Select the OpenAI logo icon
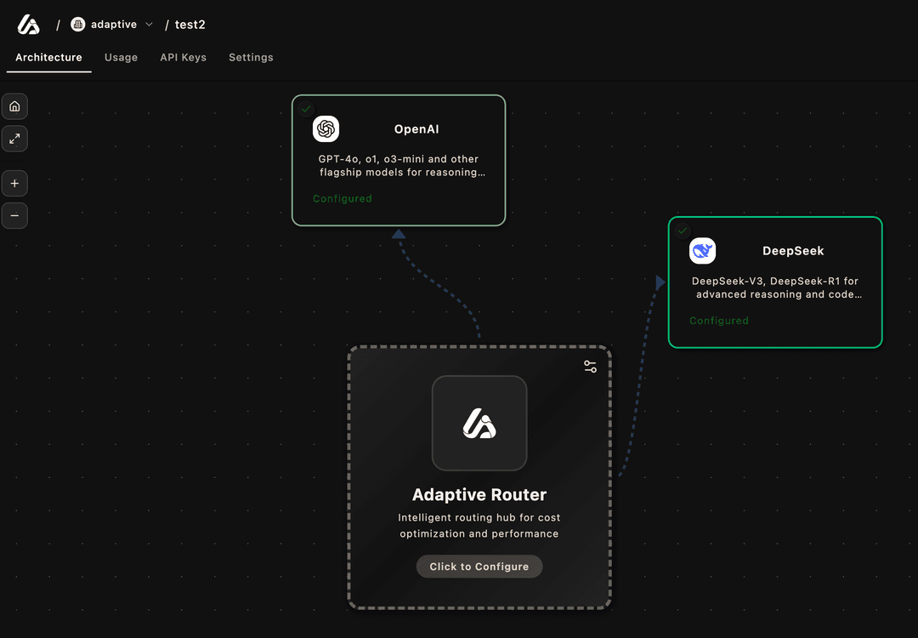 pyautogui.click(x=326, y=128)
